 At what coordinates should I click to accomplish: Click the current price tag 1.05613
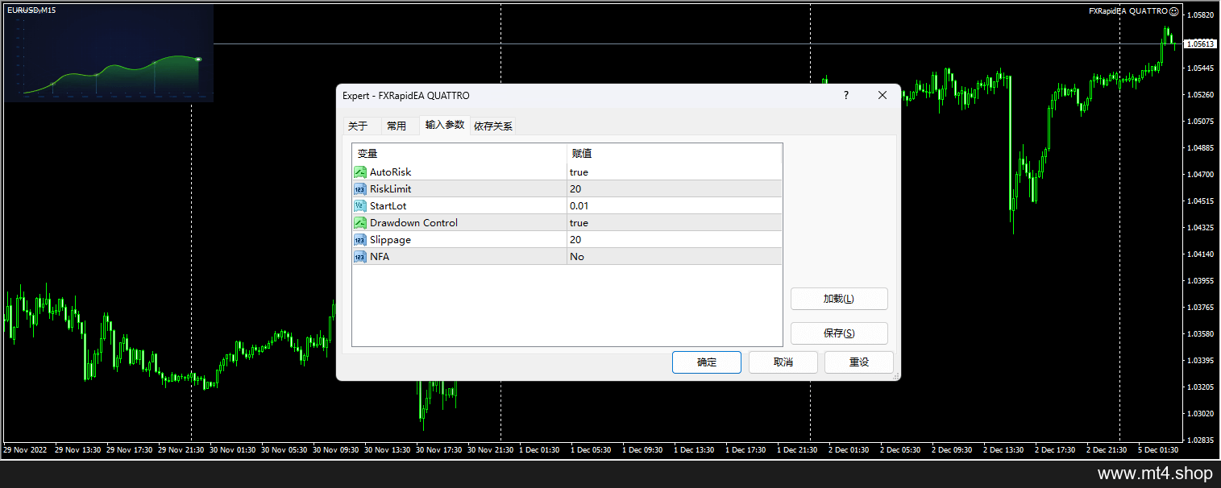pyautogui.click(x=1202, y=44)
